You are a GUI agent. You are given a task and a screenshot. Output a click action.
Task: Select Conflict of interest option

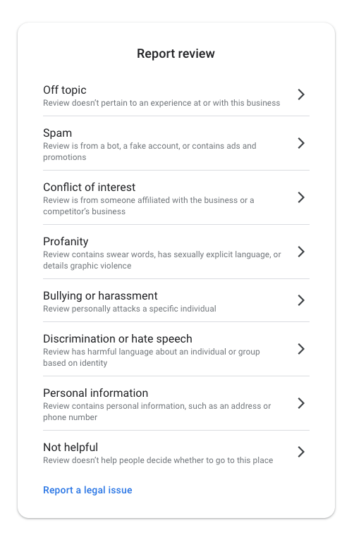176,198
